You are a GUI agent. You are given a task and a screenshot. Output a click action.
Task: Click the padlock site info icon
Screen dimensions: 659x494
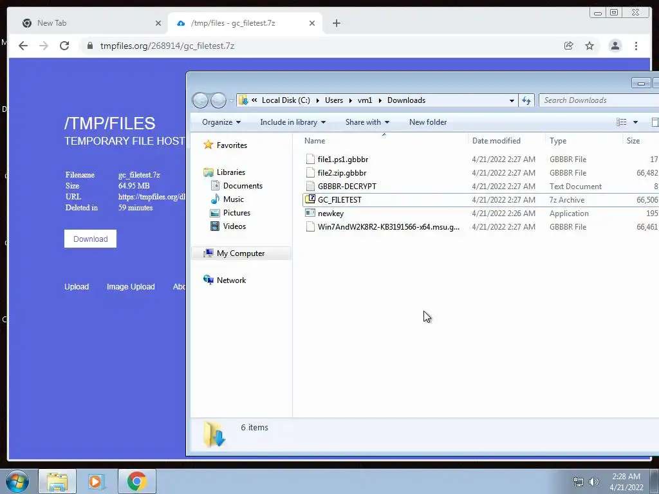tap(90, 46)
